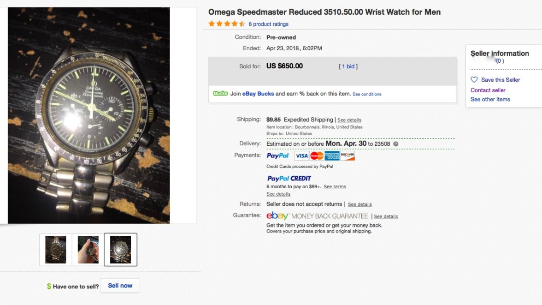This screenshot has height=305, width=542.
Task: Click the American Express card icon
Action: pyautogui.click(x=332, y=156)
